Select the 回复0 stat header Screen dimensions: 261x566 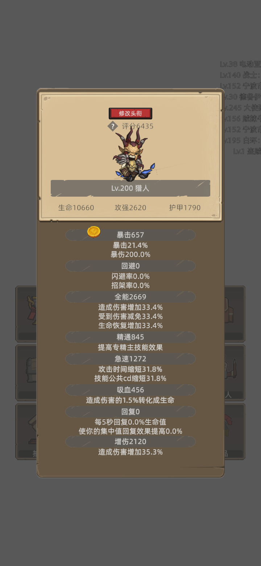[130, 411]
